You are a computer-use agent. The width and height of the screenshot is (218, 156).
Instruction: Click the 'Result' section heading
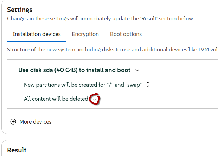pos(17,150)
